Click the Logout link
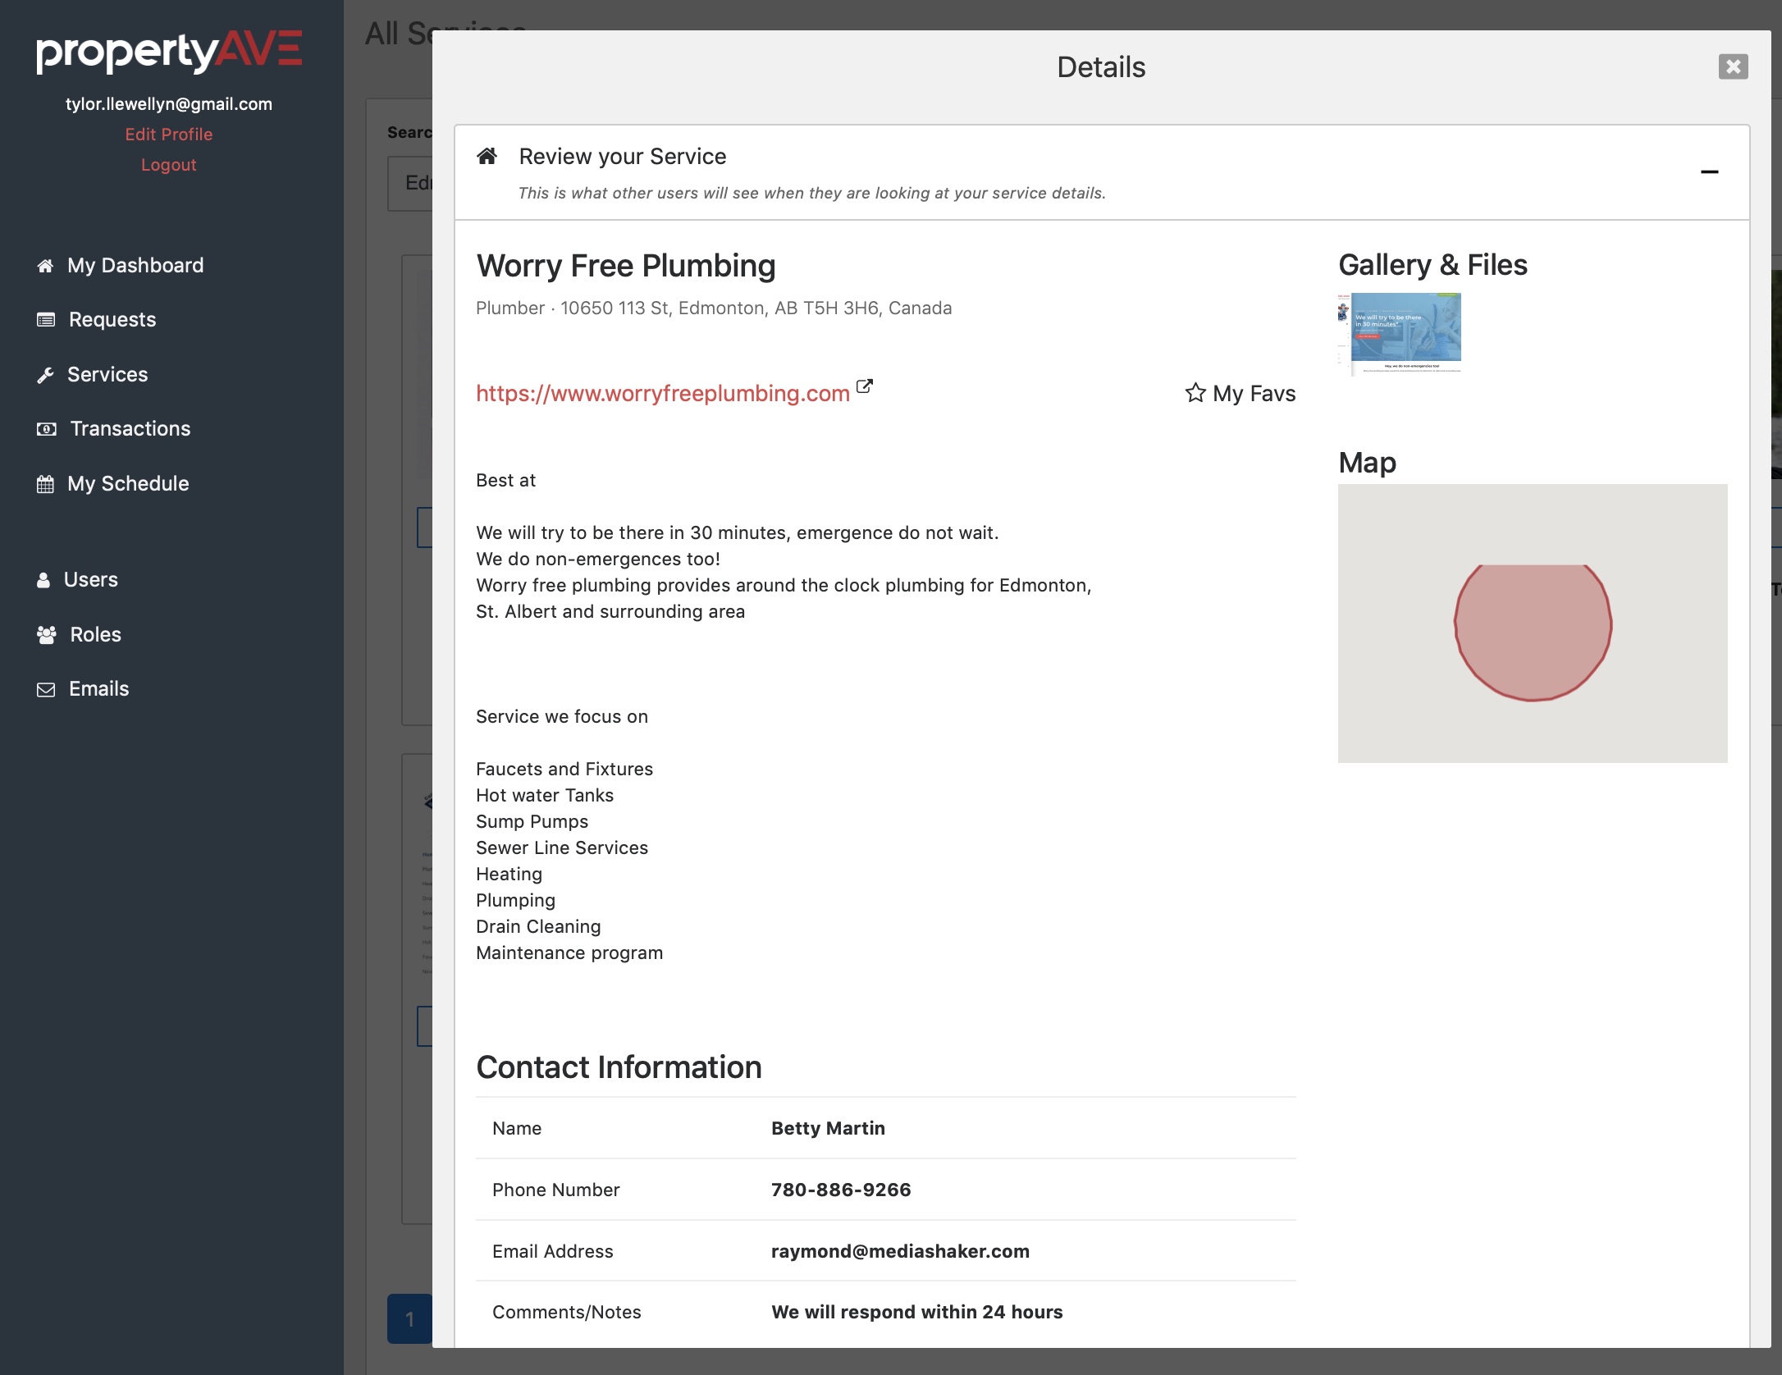 click(x=168, y=164)
